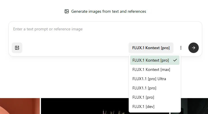Focus the text prompt input field
Screen dimensions: 208x114
(105, 32)
